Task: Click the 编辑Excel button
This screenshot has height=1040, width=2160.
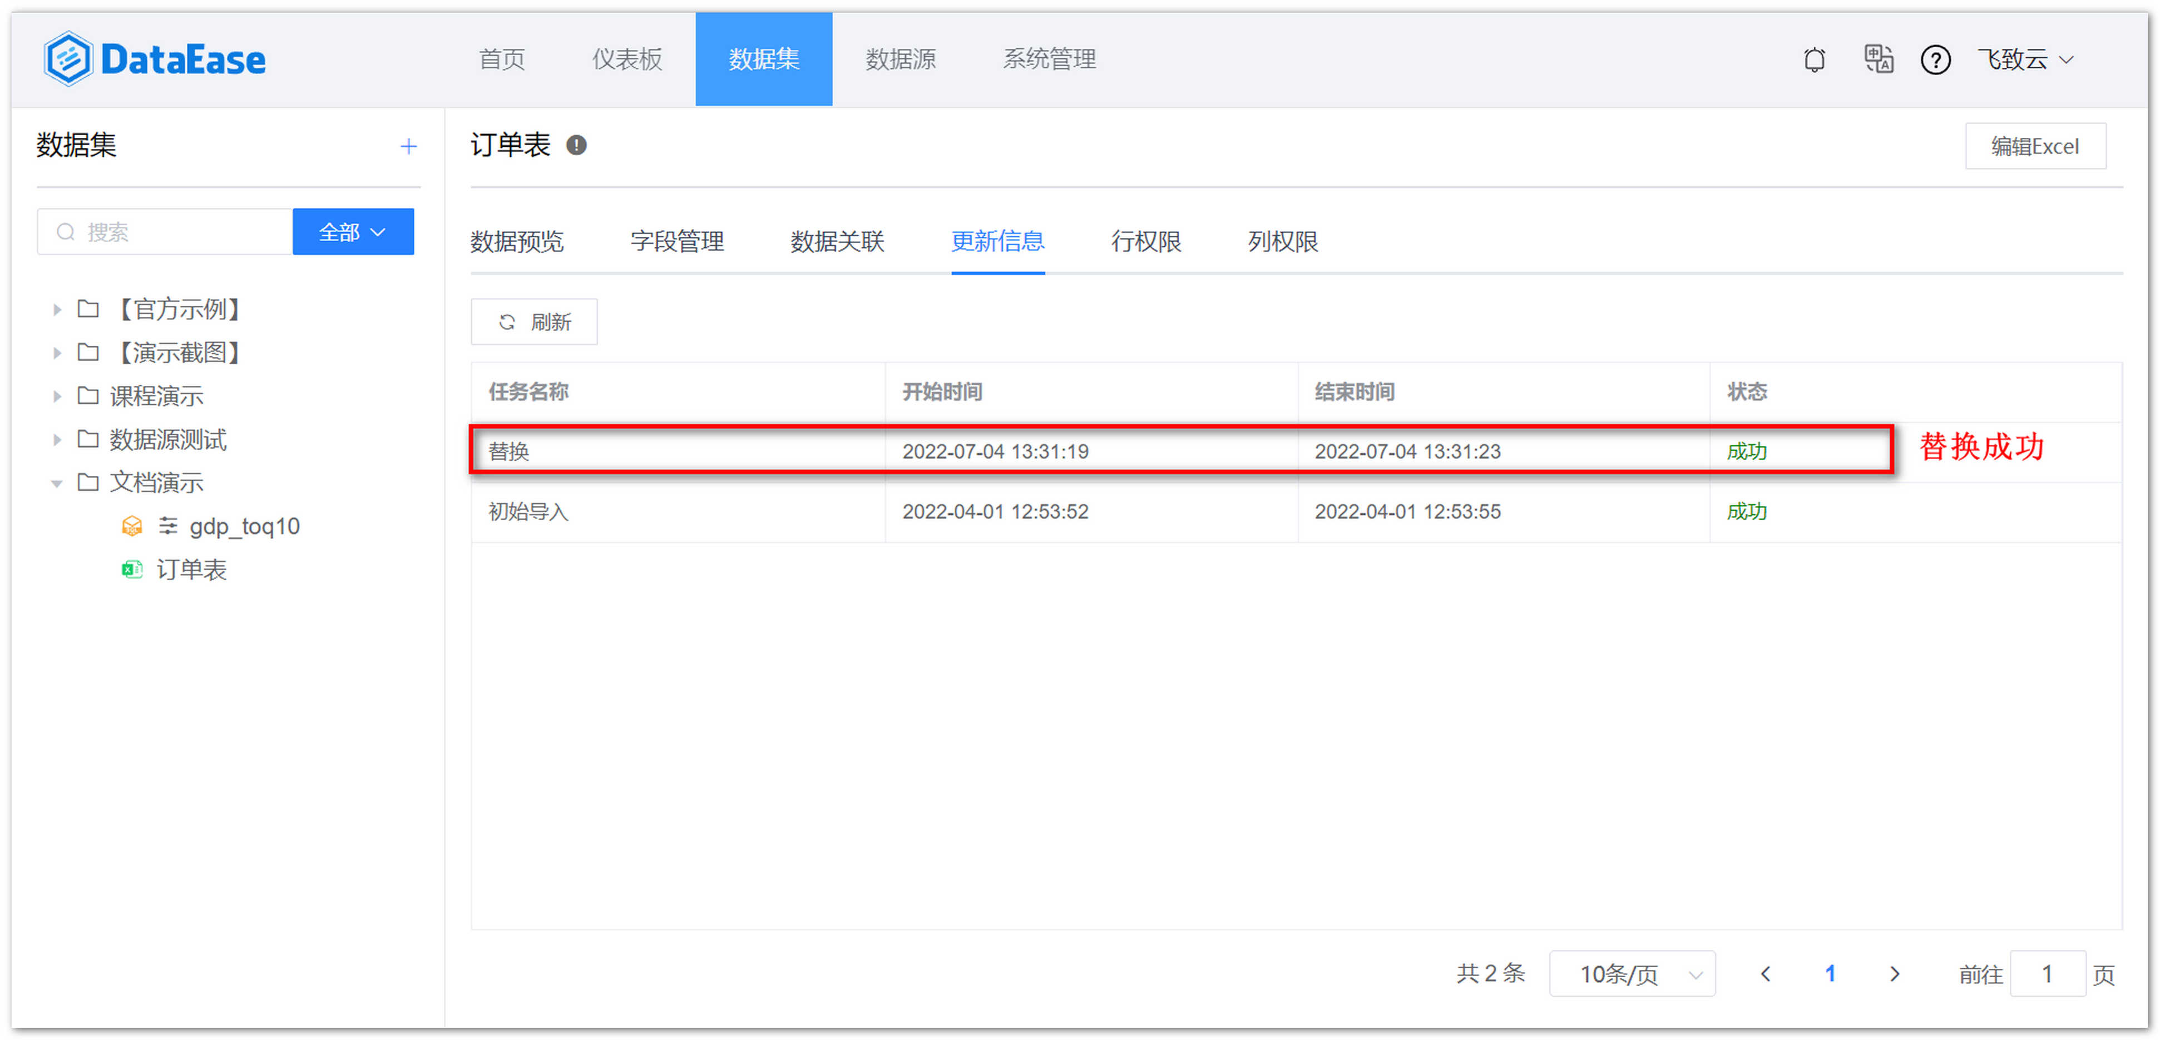Action: pos(2036,145)
